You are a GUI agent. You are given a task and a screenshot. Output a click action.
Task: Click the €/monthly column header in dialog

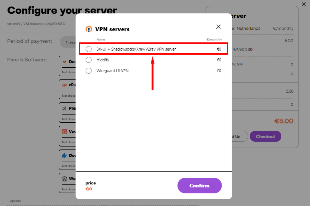214,39
